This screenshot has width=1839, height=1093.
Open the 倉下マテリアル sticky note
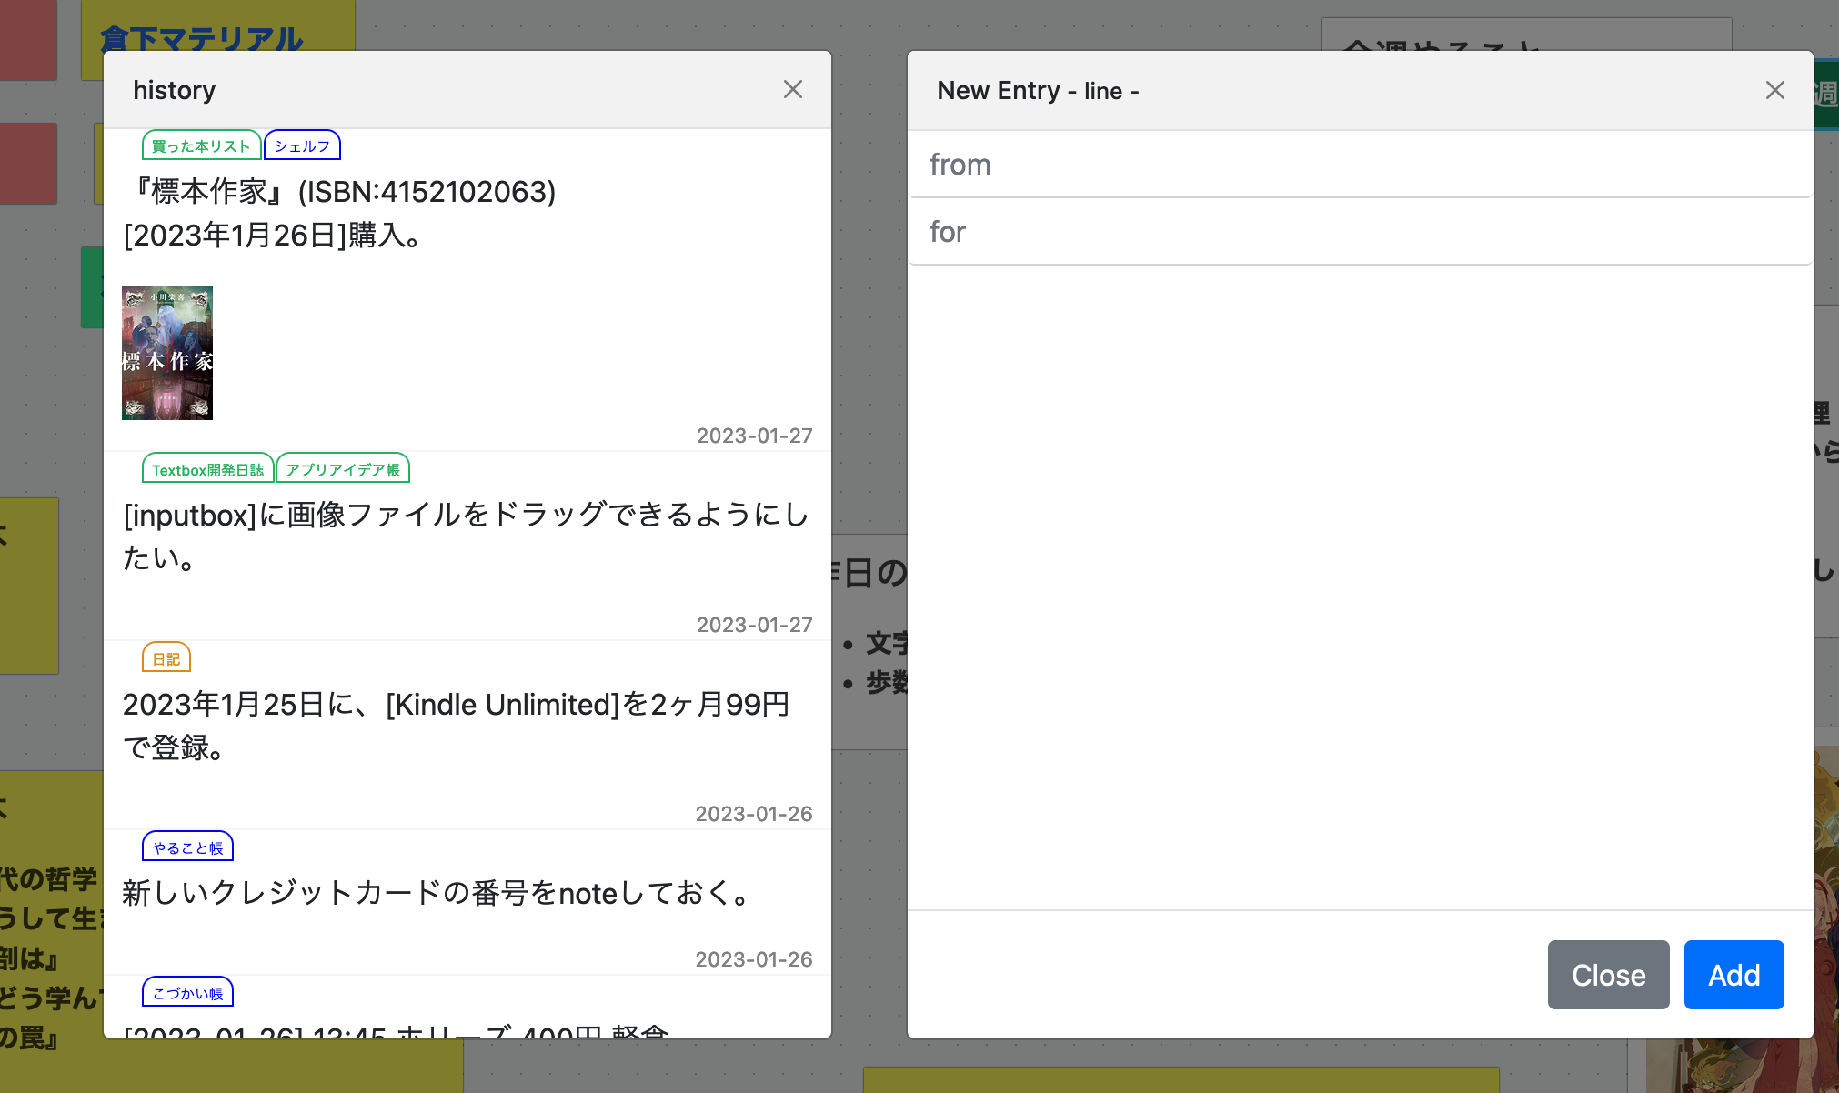click(x=202, y=40)
